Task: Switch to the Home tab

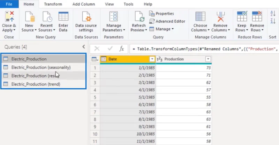Action: pos(29,4)
